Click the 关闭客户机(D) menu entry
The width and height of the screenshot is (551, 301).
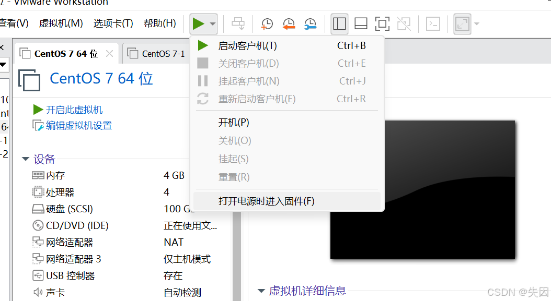click(x=286, y=64)
